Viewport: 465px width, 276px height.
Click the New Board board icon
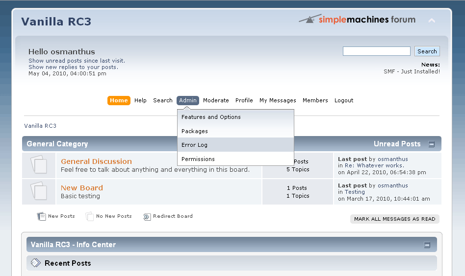click(x=39, y=191)
